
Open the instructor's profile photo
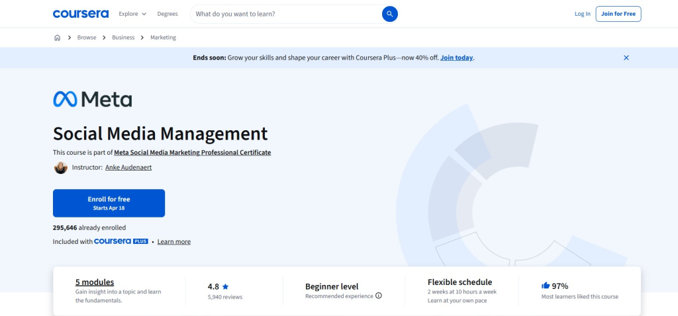(60, 168)
